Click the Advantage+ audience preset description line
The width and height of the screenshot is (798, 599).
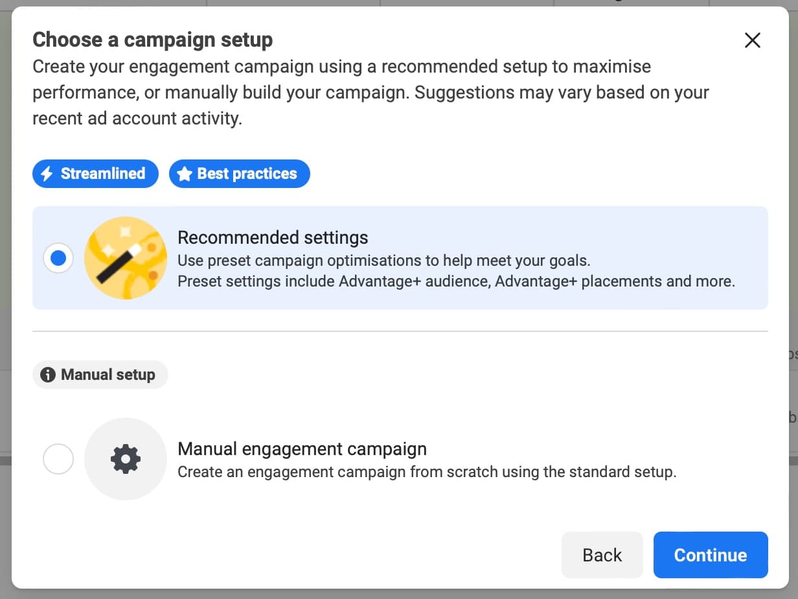point(456,281)
